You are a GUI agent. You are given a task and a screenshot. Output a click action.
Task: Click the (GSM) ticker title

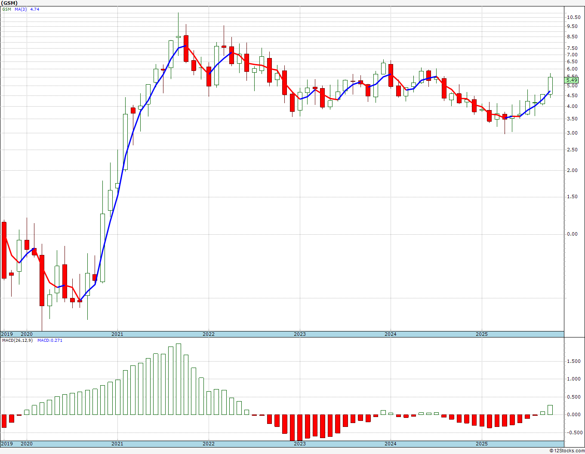pos(9,3)
